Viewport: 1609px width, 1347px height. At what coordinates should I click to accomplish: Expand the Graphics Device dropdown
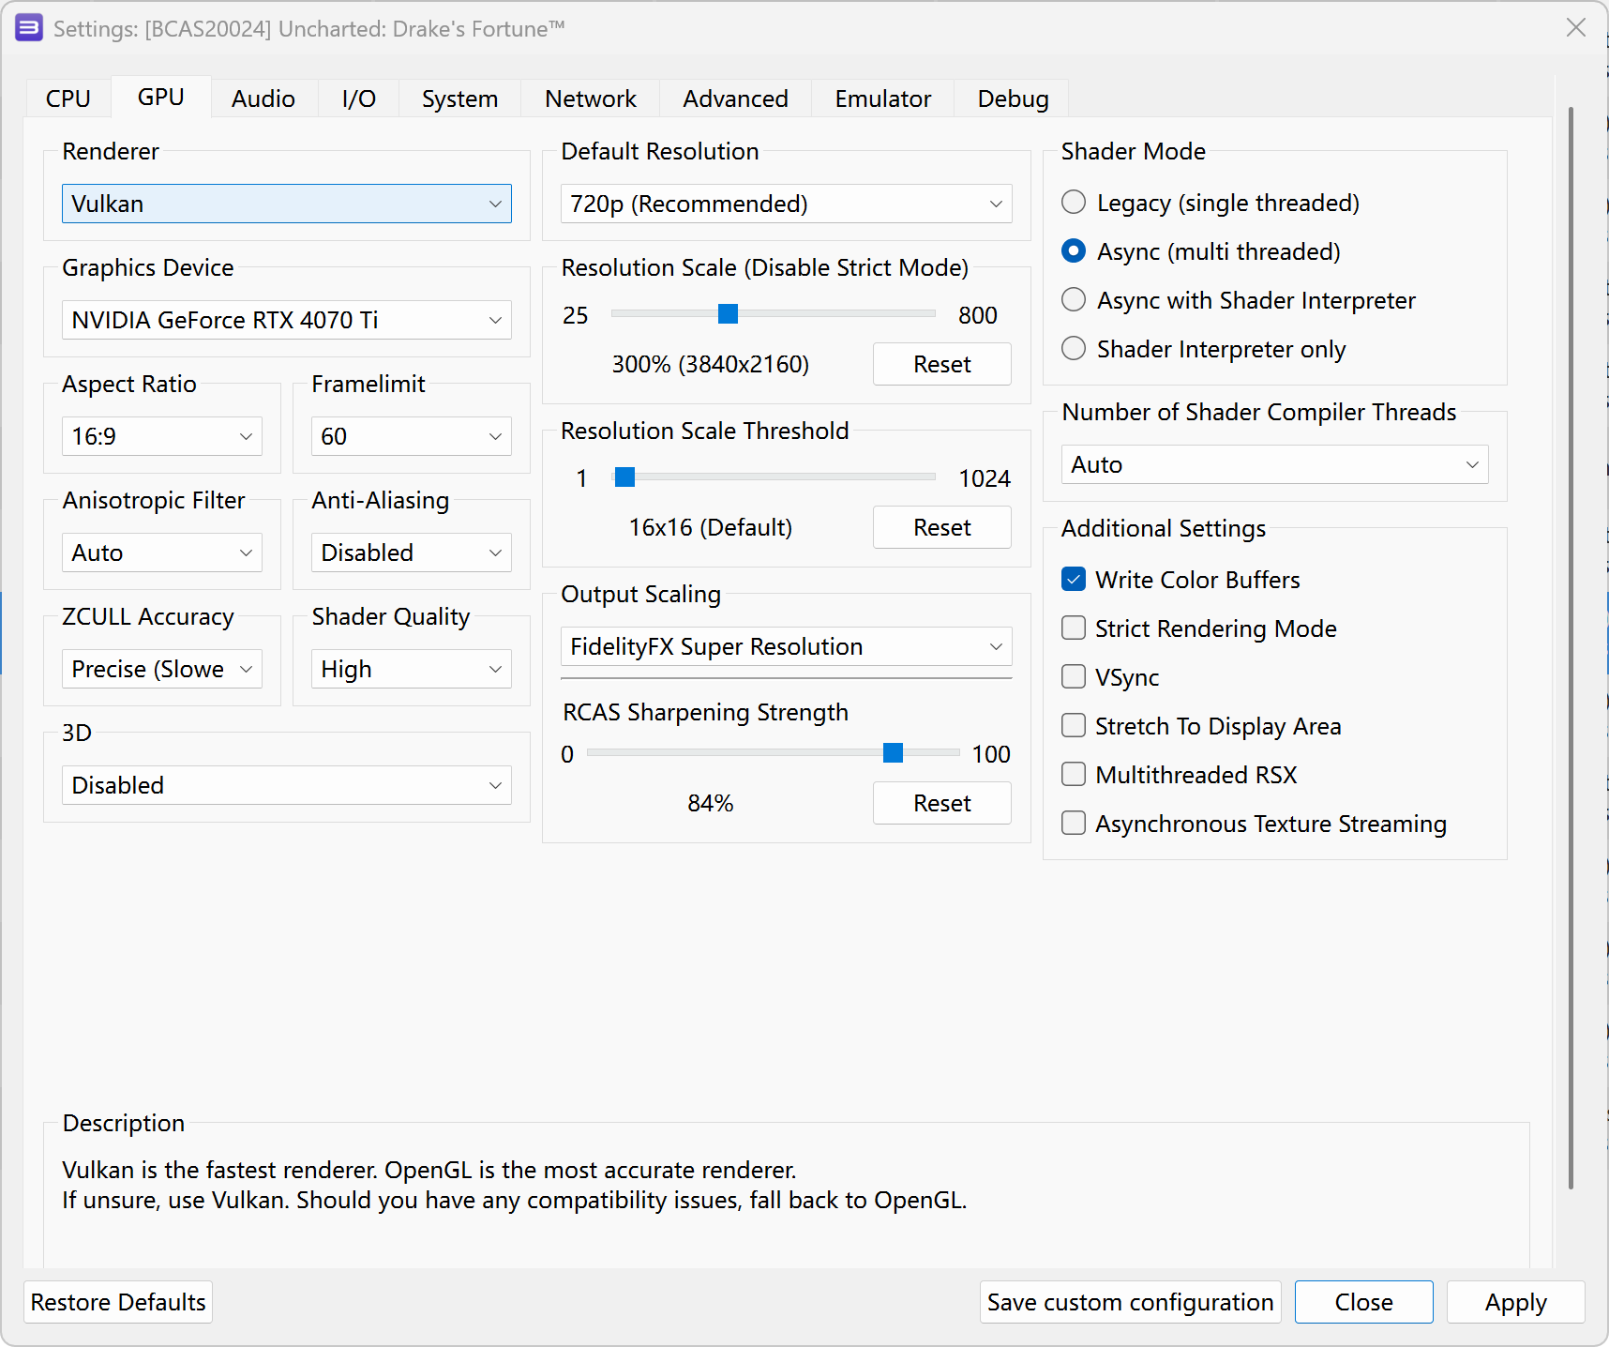click(287, 320)
